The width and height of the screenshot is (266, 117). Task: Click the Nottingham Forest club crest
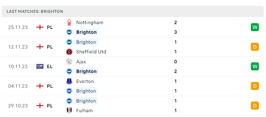pos(69,22)
